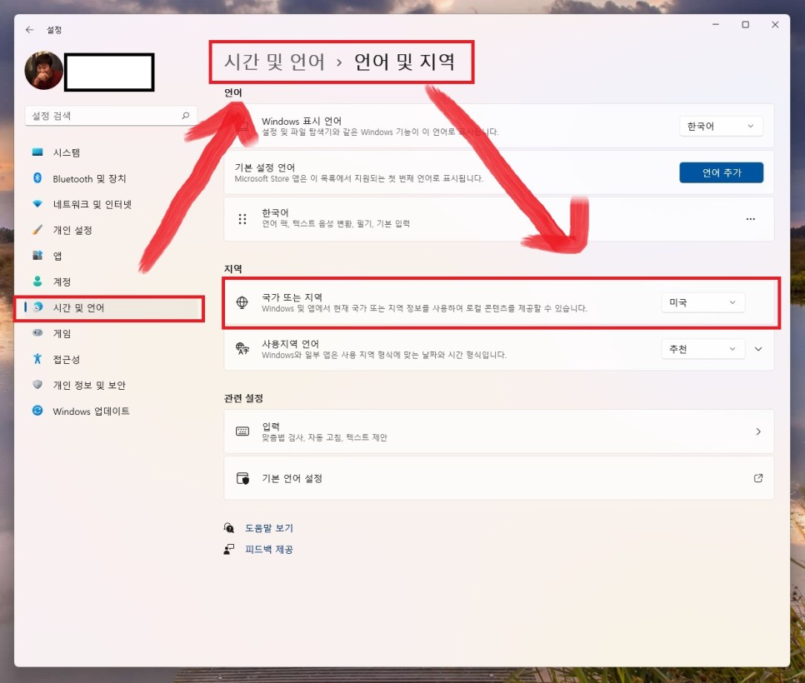Open the 계정 page
Screen dimensions: 805x683
tap(110, 282)
